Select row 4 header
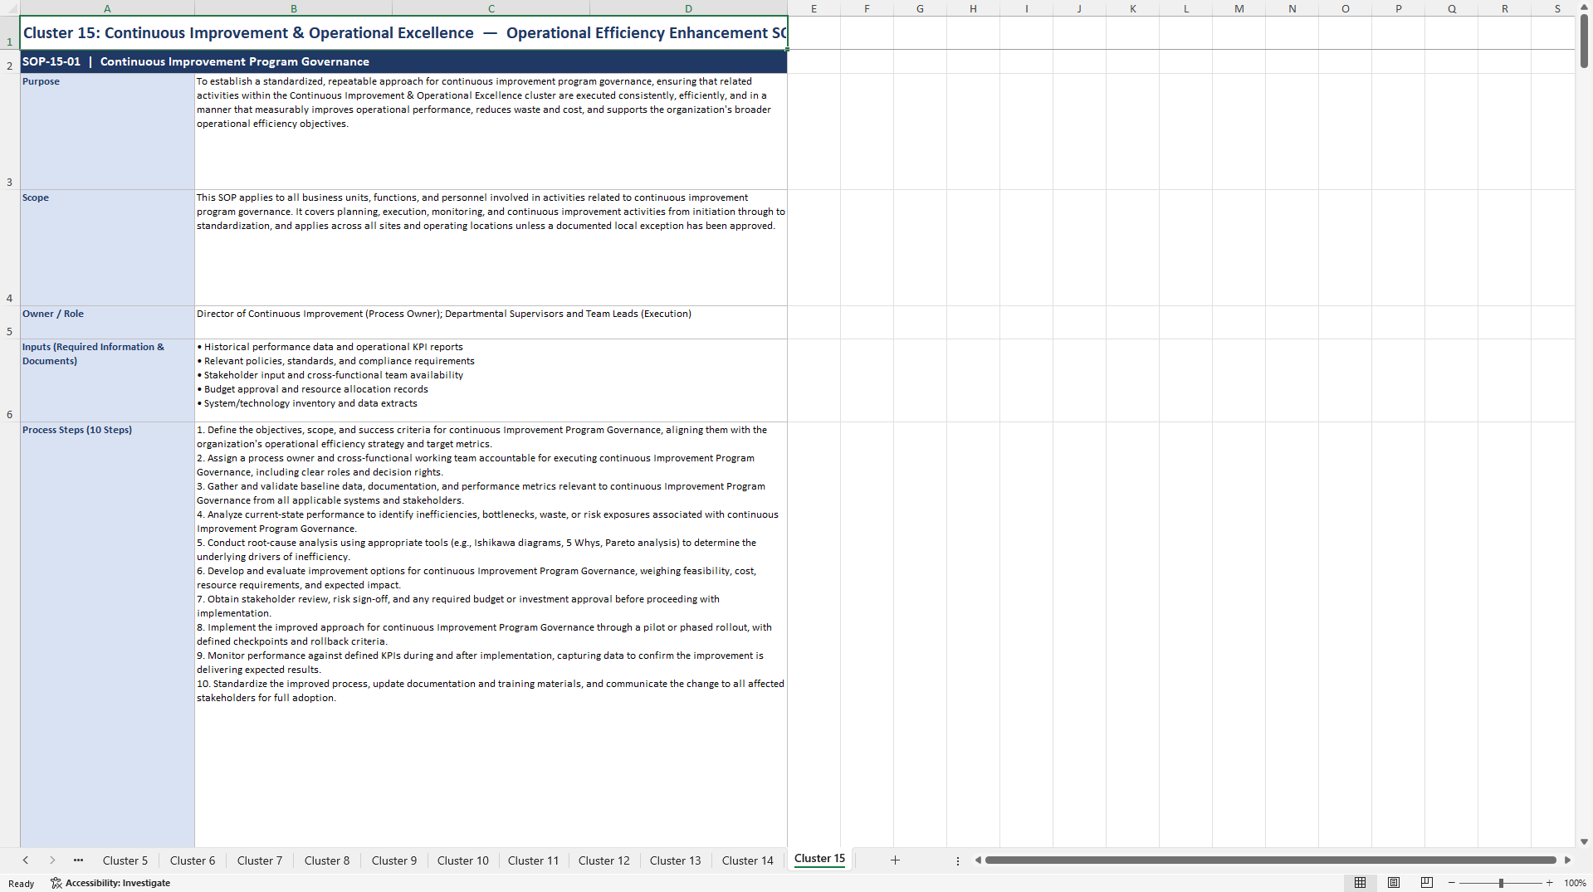Image resolution: width=1593 pixels, height=892 pixels. tap(9, 248)
